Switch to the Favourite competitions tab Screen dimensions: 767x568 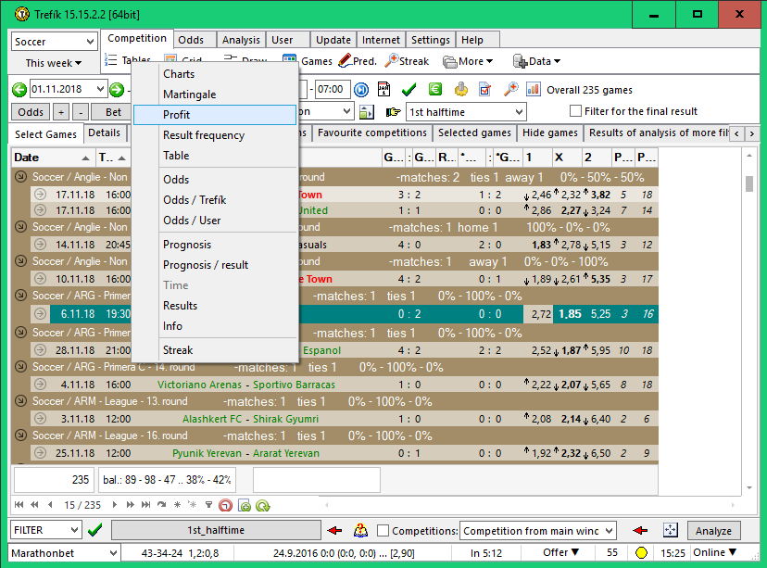click(x=371, y=133)
